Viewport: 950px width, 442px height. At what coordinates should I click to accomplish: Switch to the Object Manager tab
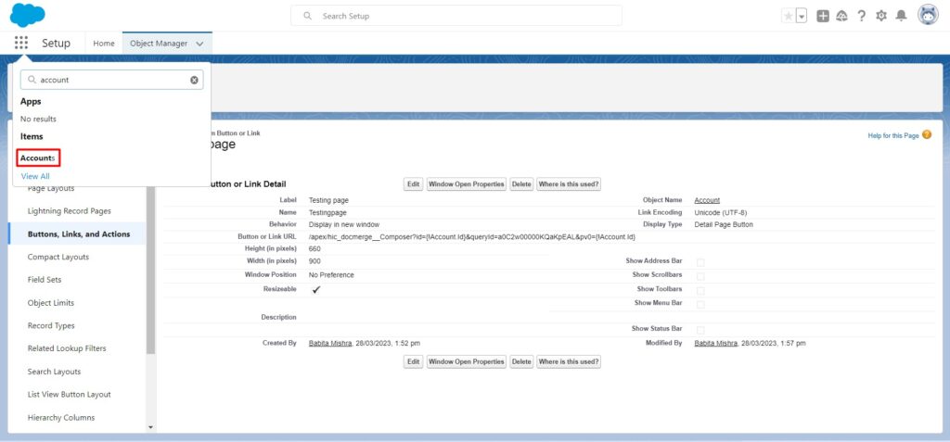[x=159, y=44]
